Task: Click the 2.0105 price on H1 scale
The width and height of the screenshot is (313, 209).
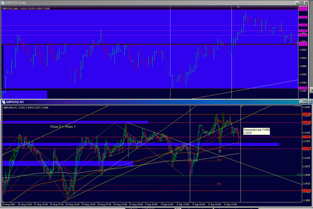Action: (306, 158)
